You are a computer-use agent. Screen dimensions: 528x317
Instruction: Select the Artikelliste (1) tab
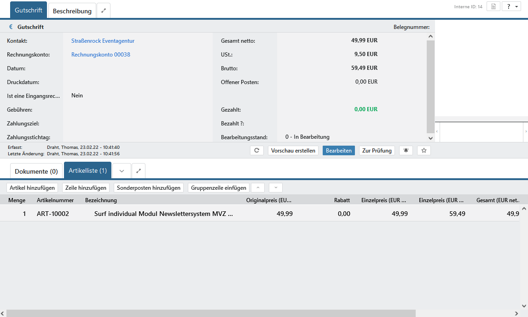(x=87, y=170)
